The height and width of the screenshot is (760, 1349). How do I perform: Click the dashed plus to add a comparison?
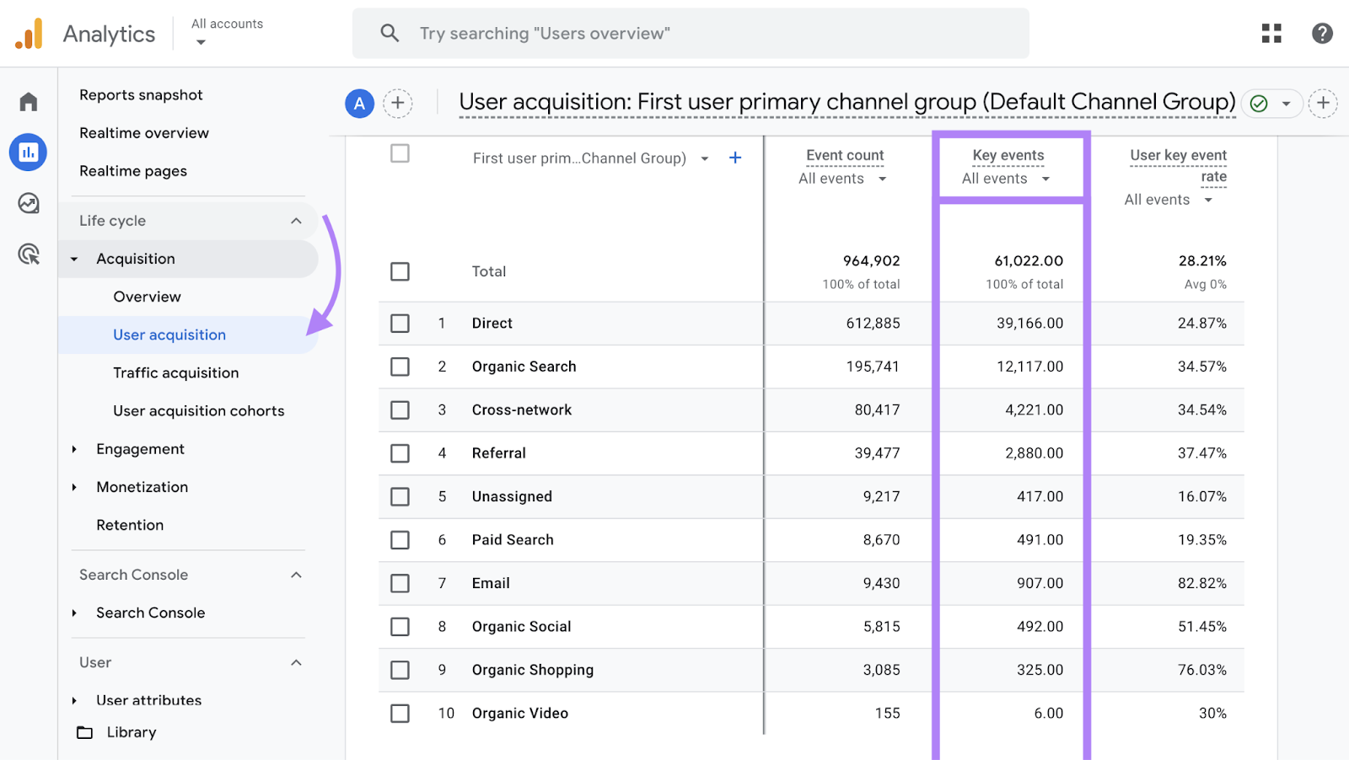tap(398, 103)
